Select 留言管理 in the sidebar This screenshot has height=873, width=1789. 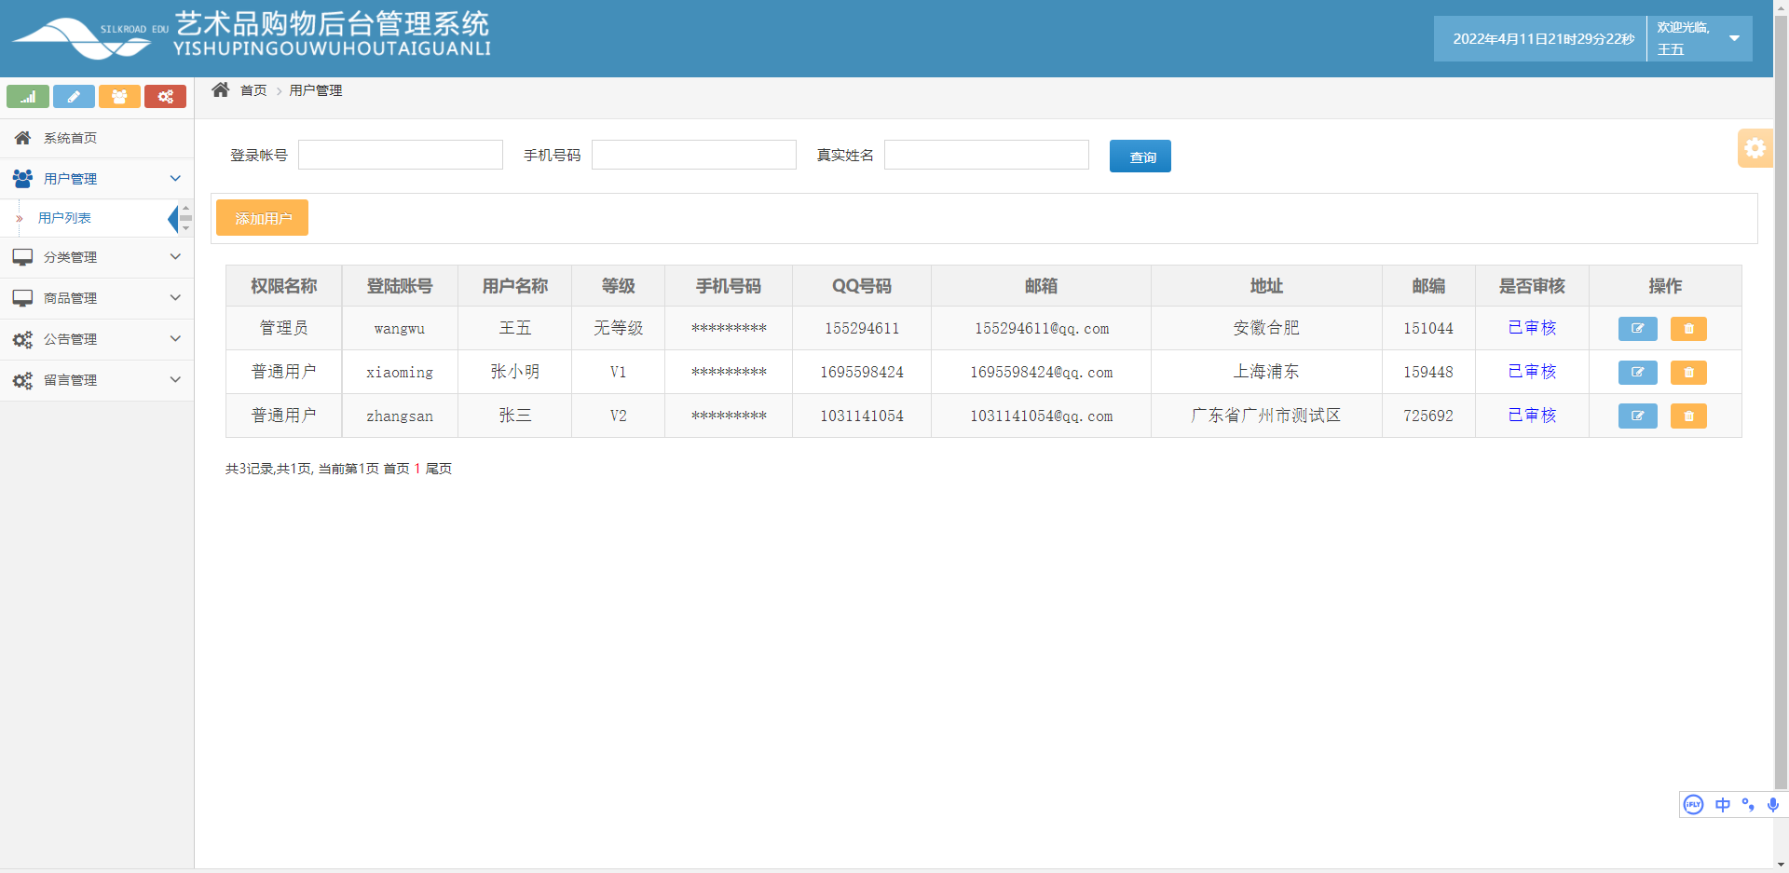tap(97, 380)
